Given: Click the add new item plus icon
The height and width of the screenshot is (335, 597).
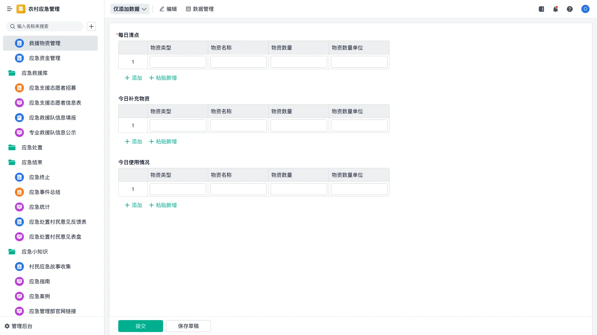Looking at the screenshot, I should [x=91, y=26].
